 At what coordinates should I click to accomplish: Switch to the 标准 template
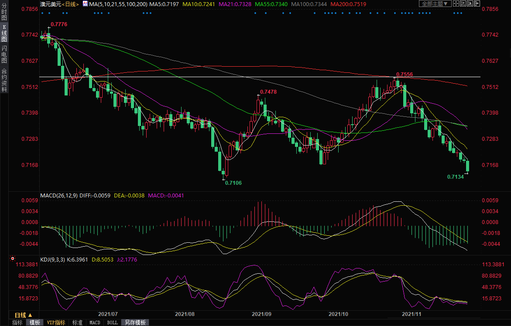[x=77, y=323]
